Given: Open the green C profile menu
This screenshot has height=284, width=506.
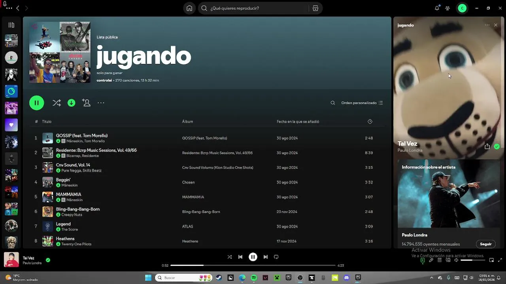Looking at the screenshot, I should [x=462, y=8].
